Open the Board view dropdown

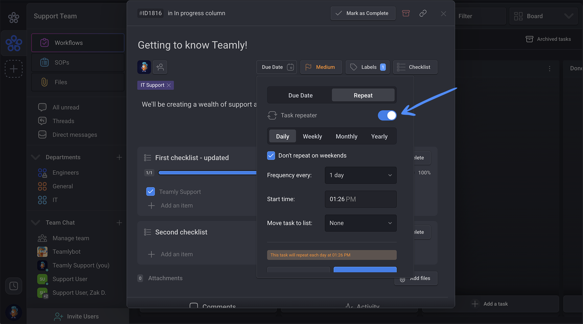tap(544, 16)
